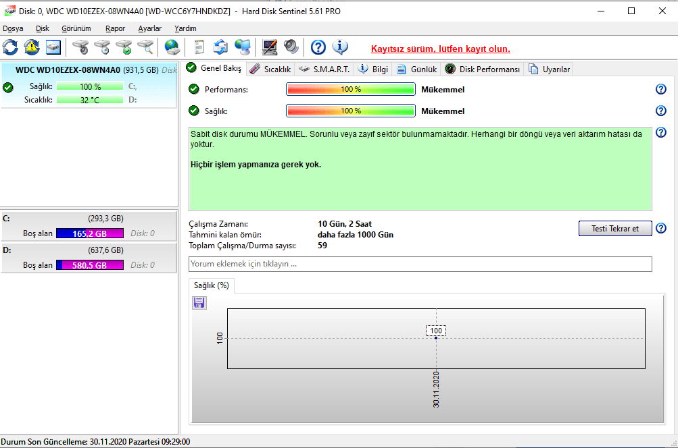Click the disk panel view icon
The height and width of the screenshot is (448, 678).
point(53,47)
